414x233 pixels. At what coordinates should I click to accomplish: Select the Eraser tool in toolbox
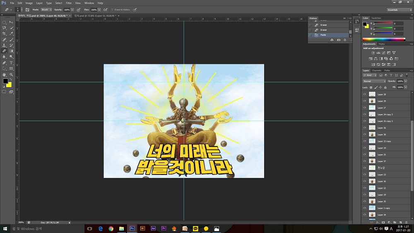4,51
